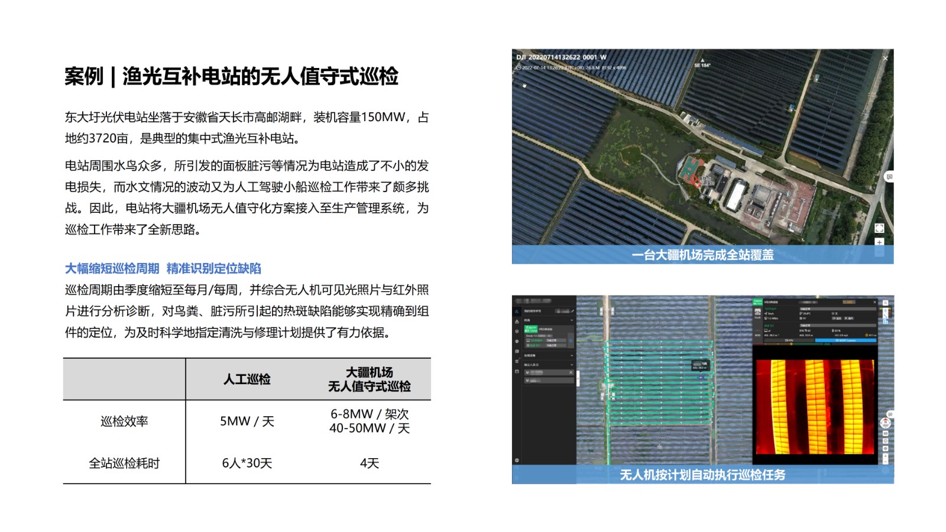Click the fullscreen icon on aerial photo
The height and width of the screenshot is (532, 946).
pos(879,228)
